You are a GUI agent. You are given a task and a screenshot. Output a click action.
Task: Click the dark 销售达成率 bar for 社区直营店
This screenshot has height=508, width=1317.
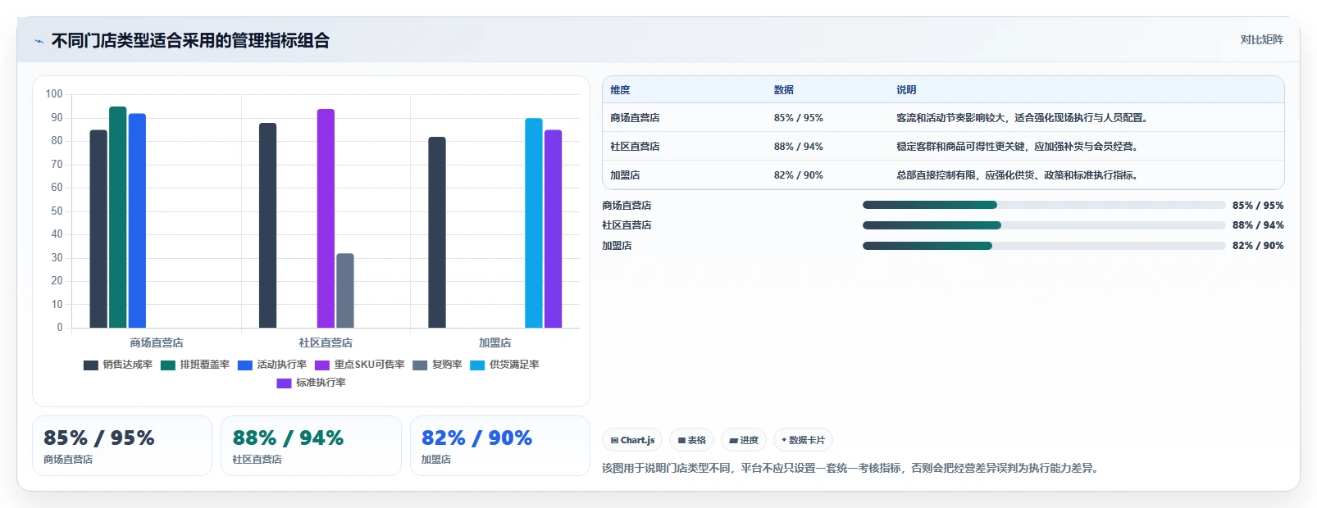tap(268, 225)
